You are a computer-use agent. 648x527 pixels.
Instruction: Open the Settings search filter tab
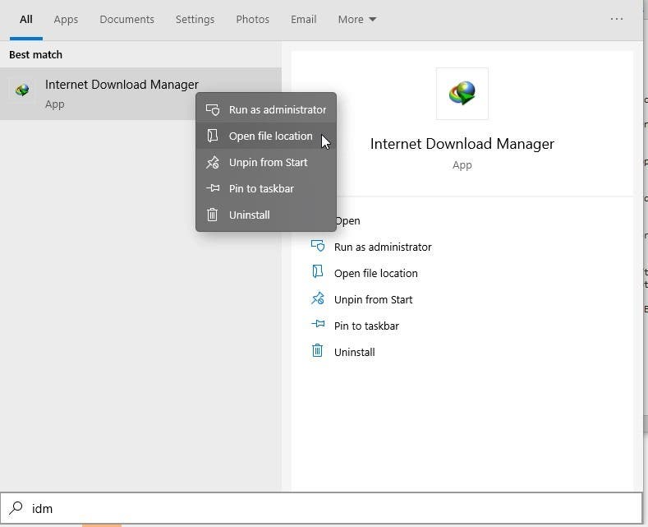[x=195, y=19]
